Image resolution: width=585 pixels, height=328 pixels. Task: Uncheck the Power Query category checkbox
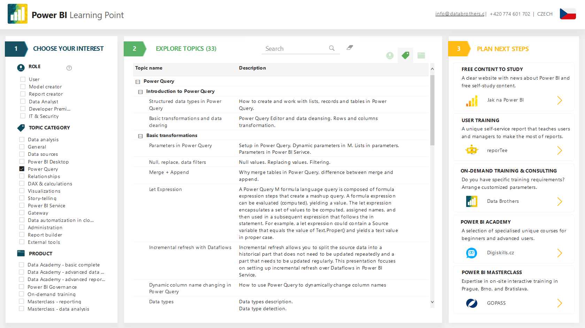pos(22,169)
